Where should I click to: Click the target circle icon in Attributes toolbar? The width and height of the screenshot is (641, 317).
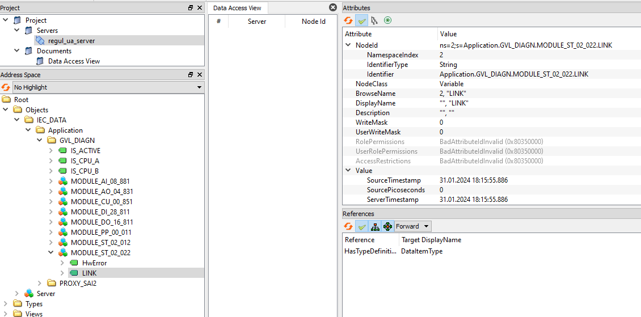[x=387, y=20]
